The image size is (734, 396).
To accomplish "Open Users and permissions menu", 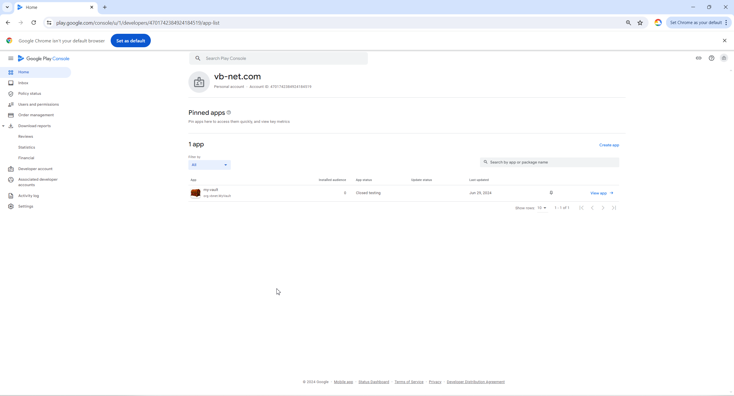I will [38, 105].
